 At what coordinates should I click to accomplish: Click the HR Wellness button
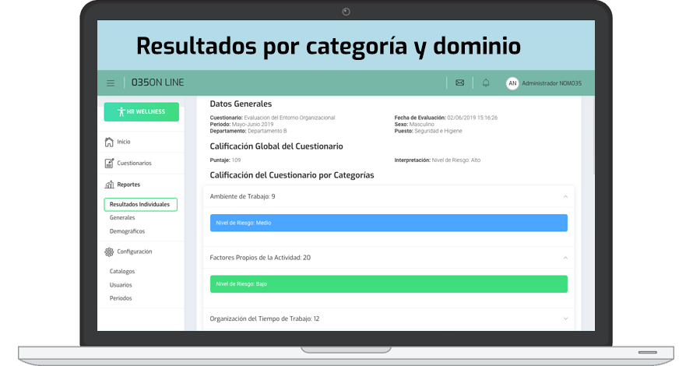(x=142, y=112)
